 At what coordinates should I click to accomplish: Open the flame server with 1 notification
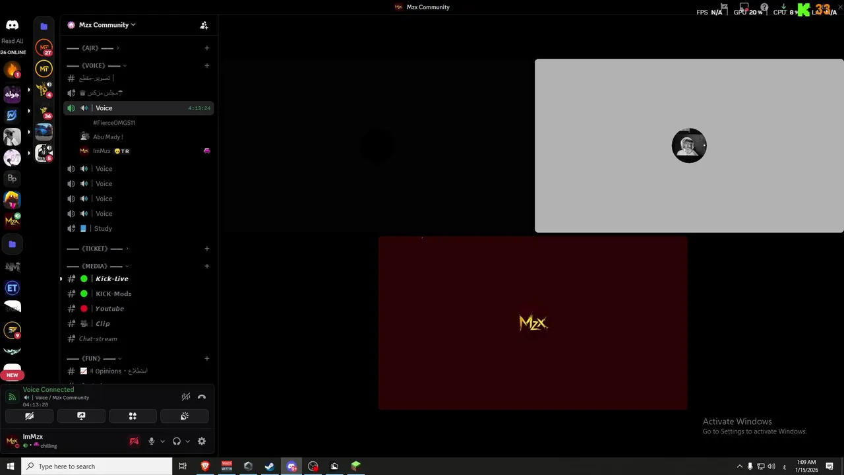coord(12,70)
